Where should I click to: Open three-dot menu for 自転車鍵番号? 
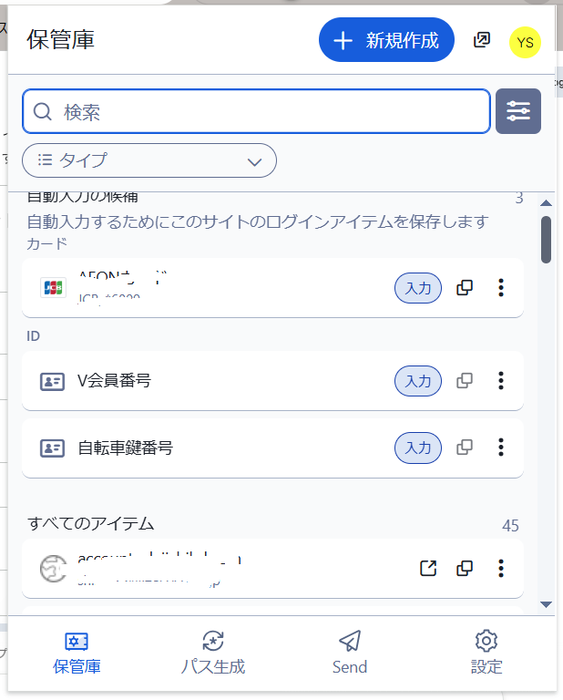tap(501, 448)
